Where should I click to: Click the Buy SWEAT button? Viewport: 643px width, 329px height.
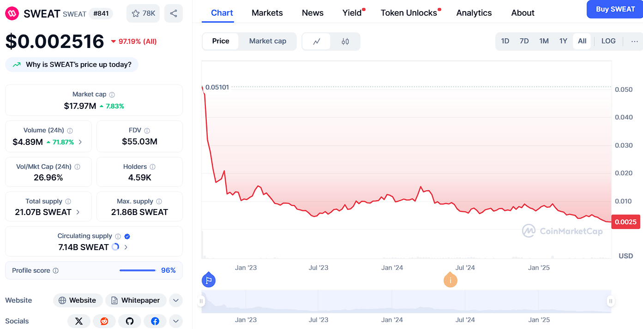click(615, 9)
